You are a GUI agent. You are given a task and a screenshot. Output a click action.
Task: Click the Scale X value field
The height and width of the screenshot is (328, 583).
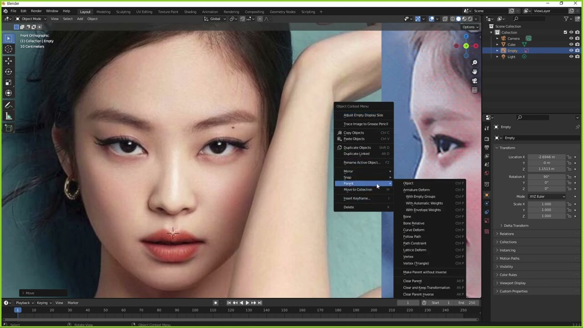tap(546, 204)
